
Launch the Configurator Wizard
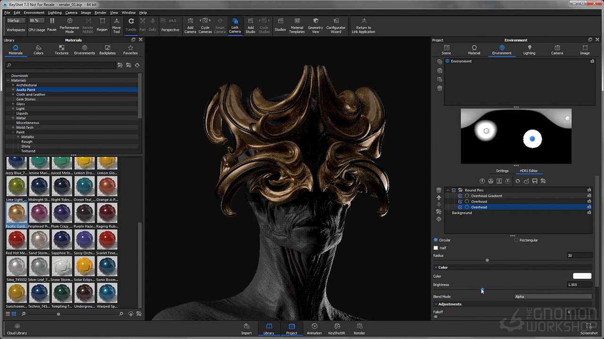click(336, 25)
